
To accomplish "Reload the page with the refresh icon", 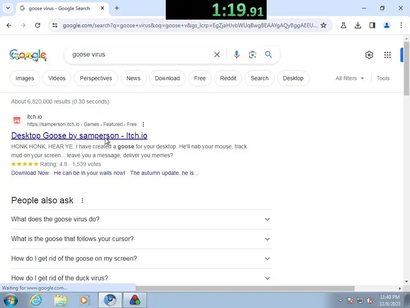I will pos(38,25).
